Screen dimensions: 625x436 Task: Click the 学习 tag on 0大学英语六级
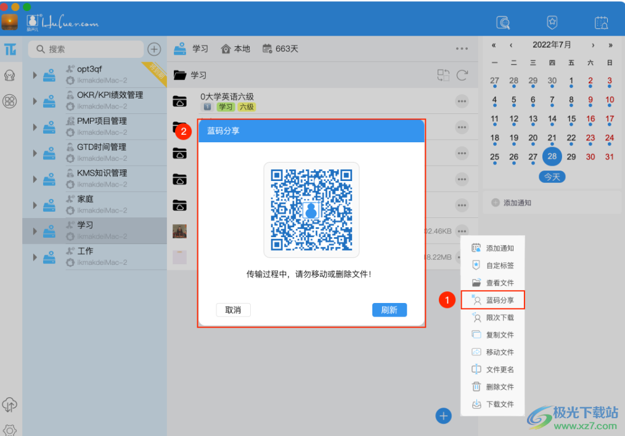pyautogui.click(x=226, y=107)
